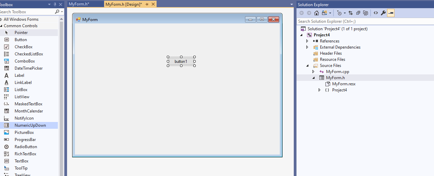The image size is (434, 176).
Task: Toggle the Preview Selected Items button
Action: click(x=391, y=13)
